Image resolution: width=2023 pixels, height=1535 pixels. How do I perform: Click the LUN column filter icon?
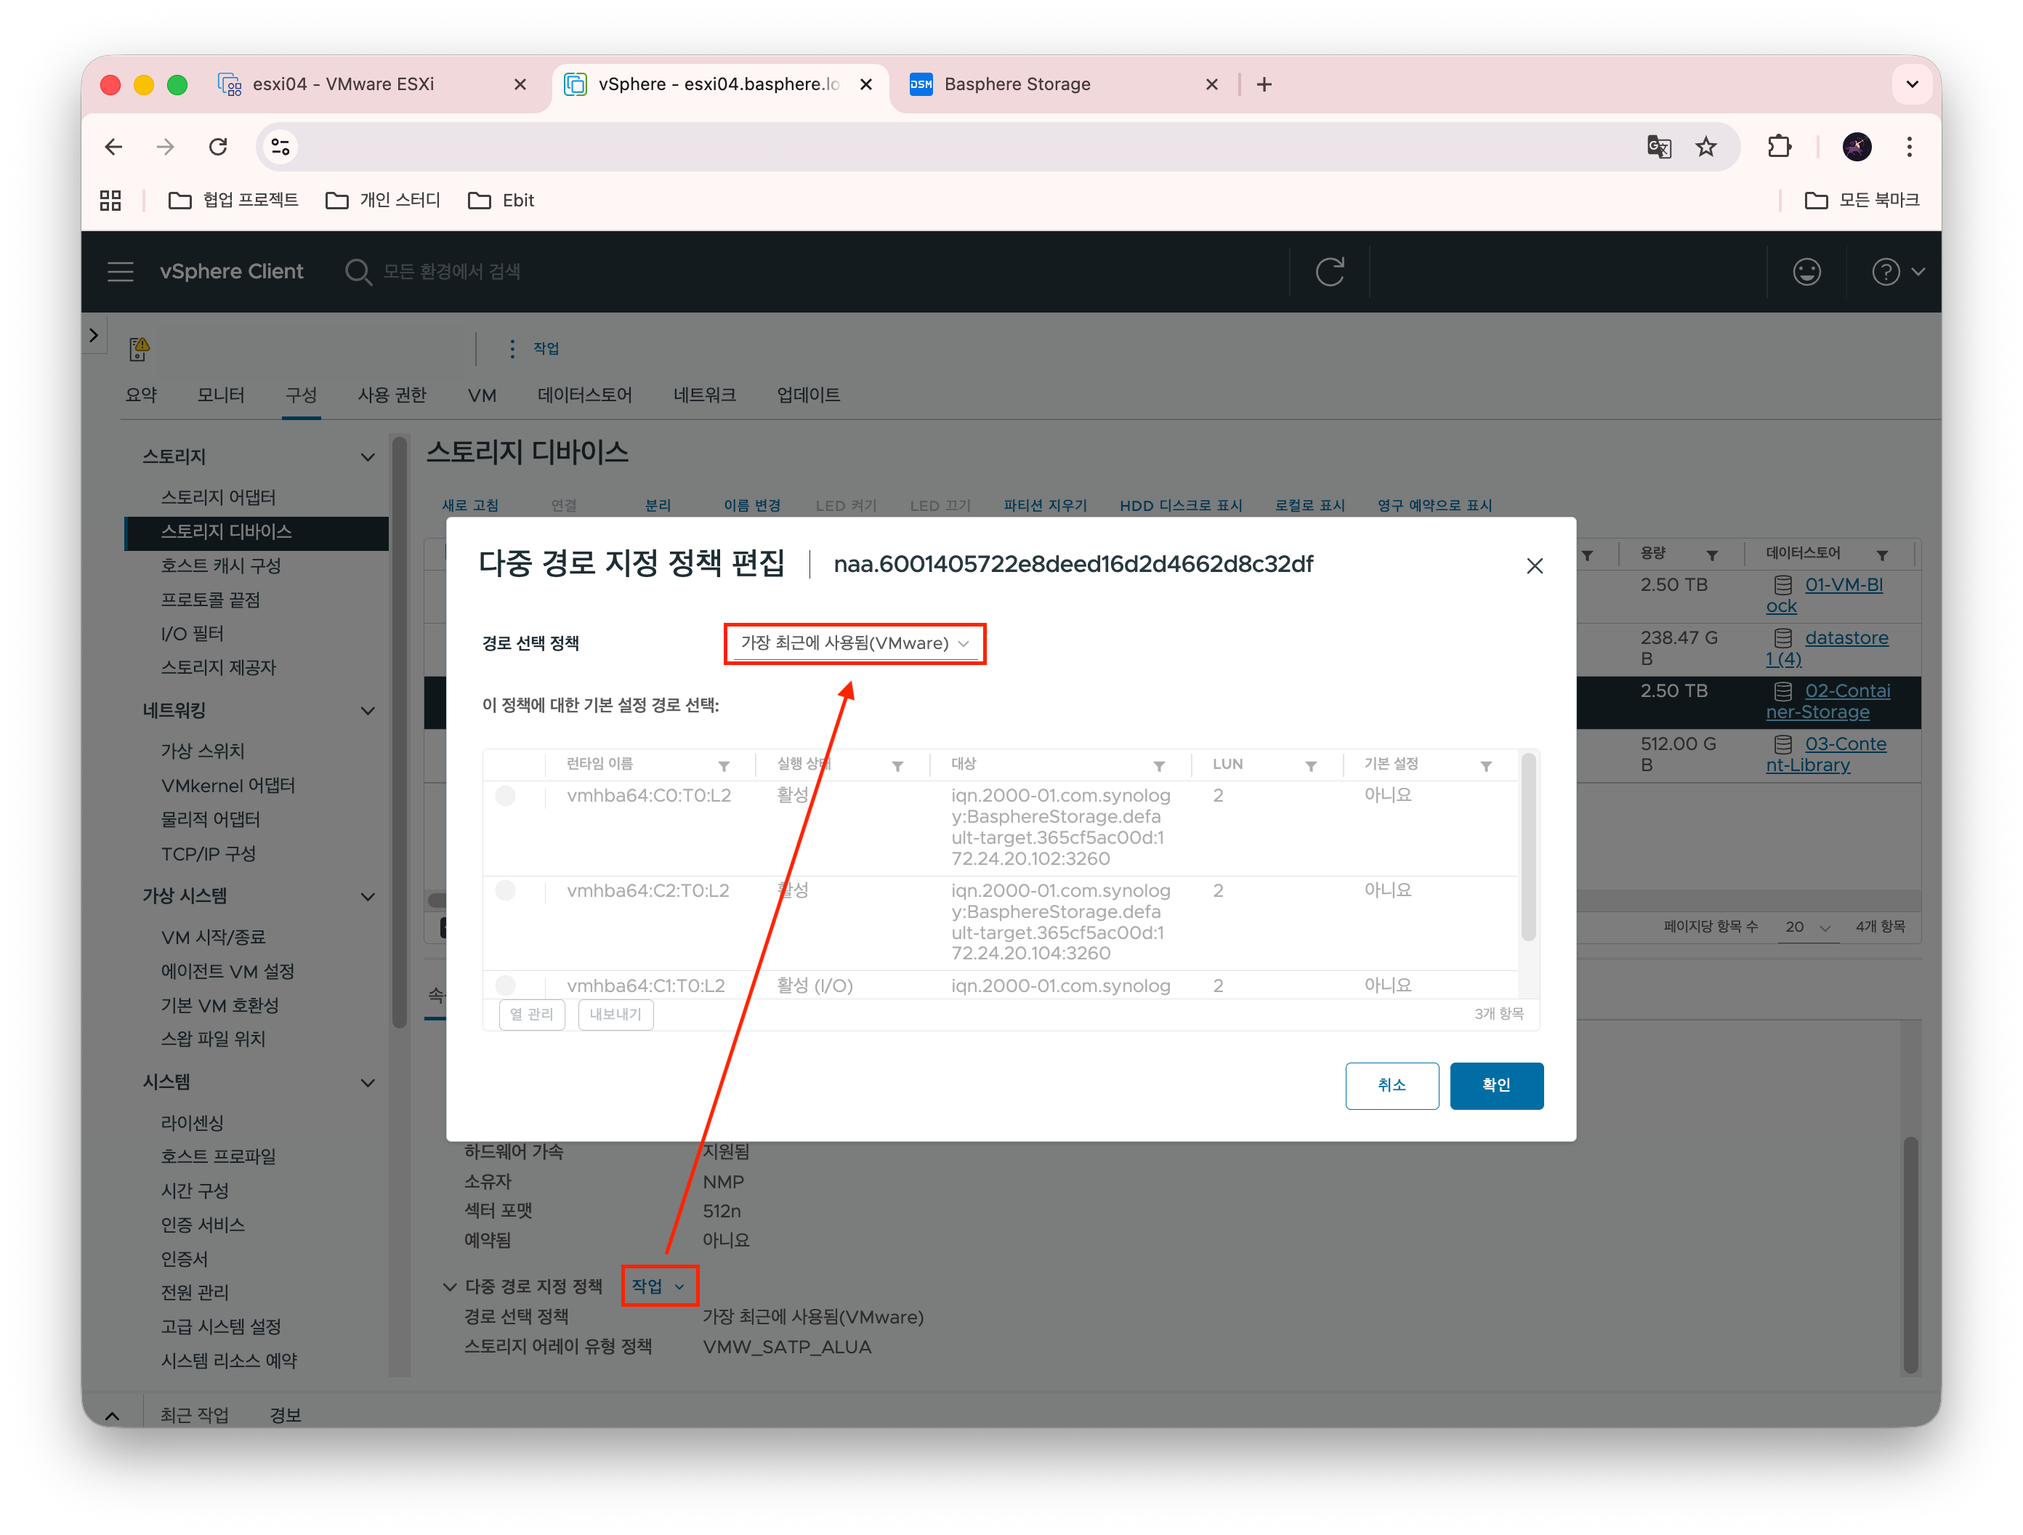point(1311,765)
